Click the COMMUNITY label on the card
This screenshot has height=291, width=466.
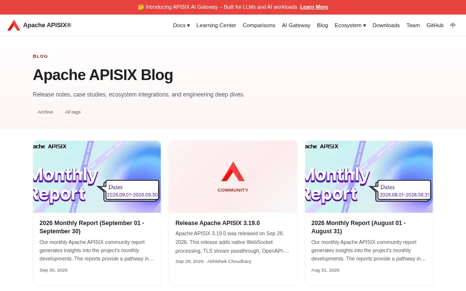click(233, 190)
